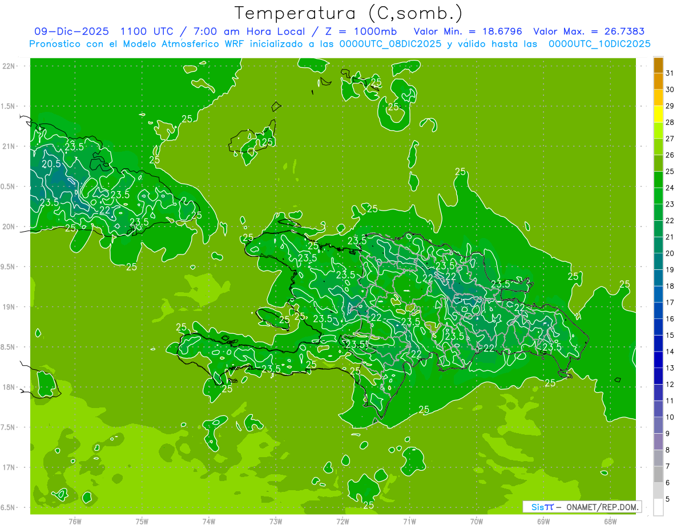Click the 17N latitude label
The image size is (685, 529).
tap(9, 467)
